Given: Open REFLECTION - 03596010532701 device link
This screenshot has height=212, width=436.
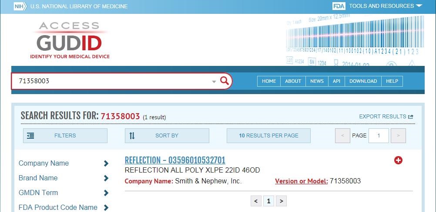Looking at the screenshot, I should point(175,160).
